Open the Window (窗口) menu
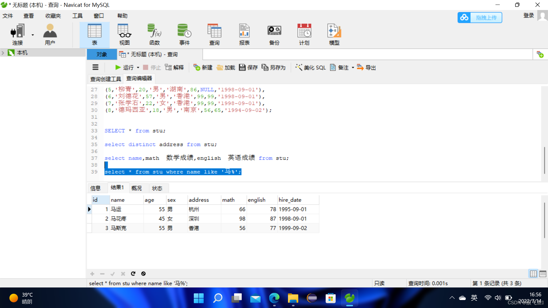 coord(99,16)
